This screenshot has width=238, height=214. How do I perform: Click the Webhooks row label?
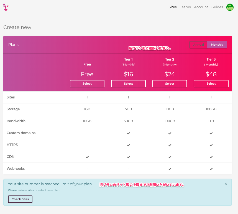(16, 169)
